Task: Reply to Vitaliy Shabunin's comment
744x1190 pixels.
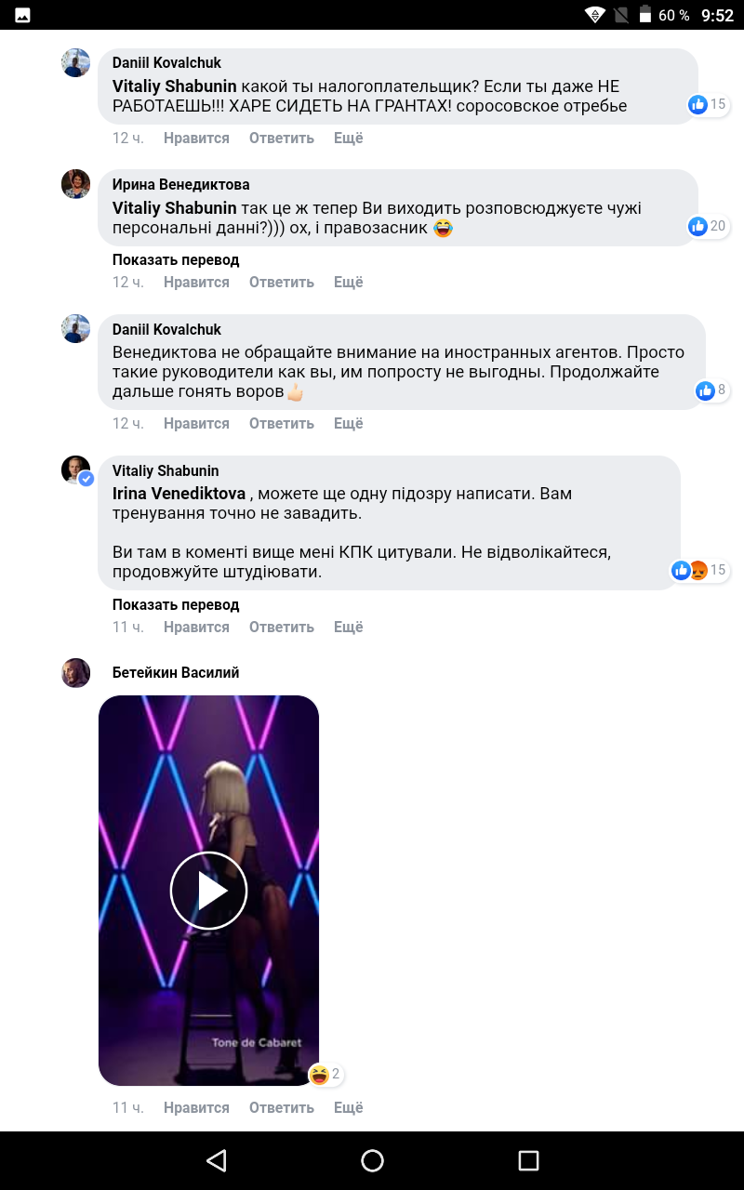Action: pyautogui.click(x=281, y=628)
